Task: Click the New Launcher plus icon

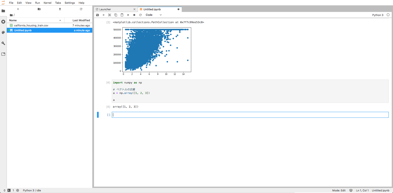Action: [x=18, y=9]
